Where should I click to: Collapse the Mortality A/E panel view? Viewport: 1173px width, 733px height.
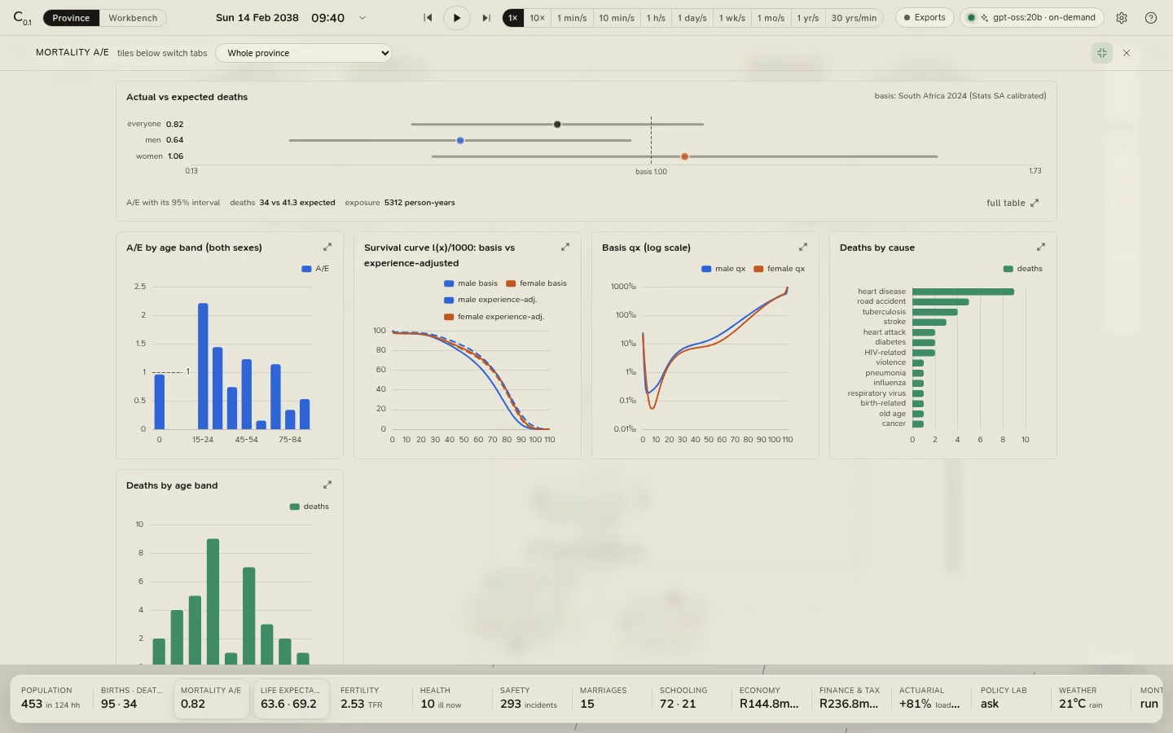[1102, 53]
